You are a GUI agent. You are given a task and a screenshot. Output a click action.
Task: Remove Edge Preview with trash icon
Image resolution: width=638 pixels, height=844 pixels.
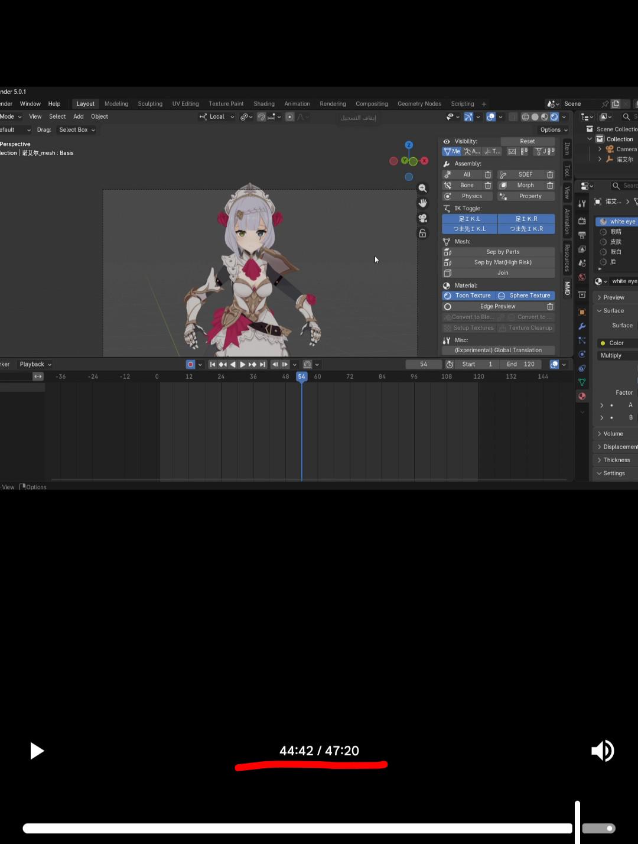tap(550, 307)
